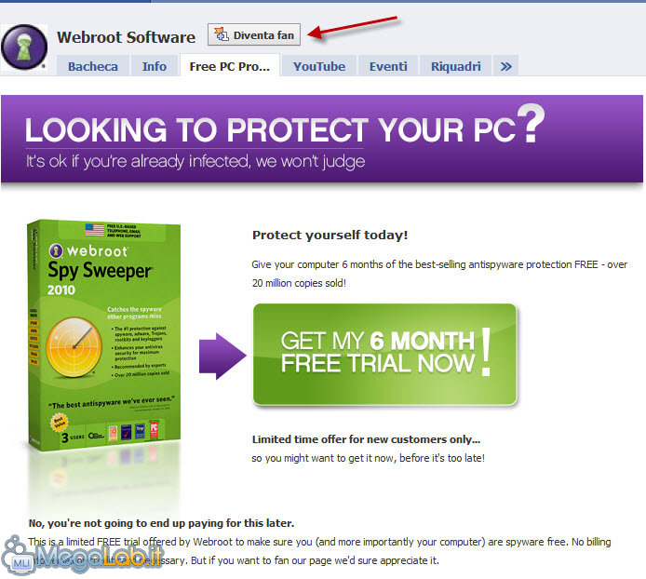Click the Best Value badge on product box
This screenshot has width=646, height=579.
click(x=60, y=423)
